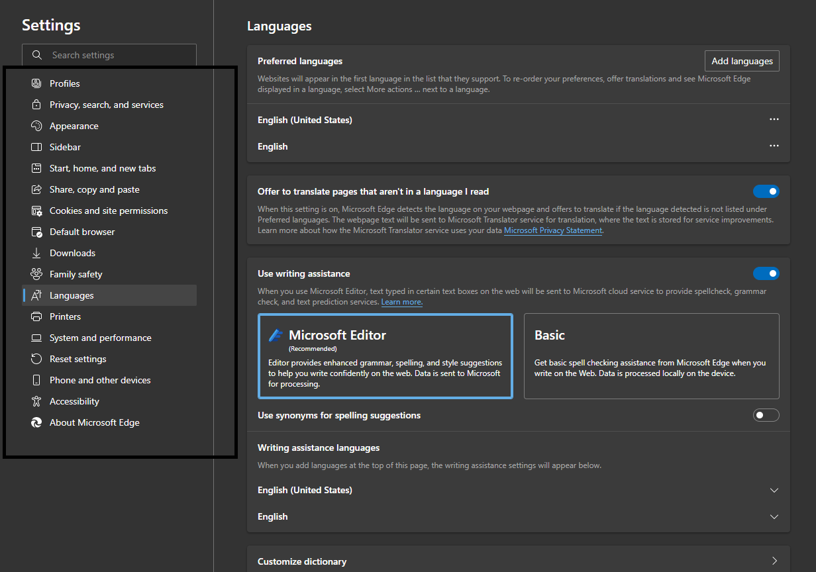816x572 pixels.
Task: Click the Search settings input field
Action: [109, 55]
